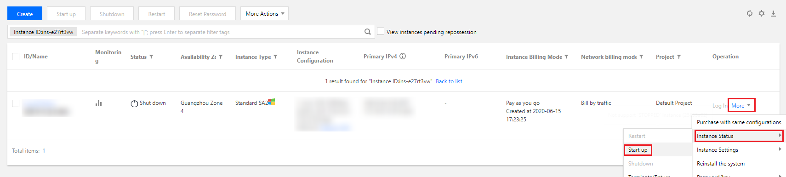Screen dimensions: 786x177
Task: Filter by the Instance Type column icon
Action: (275, 57)
